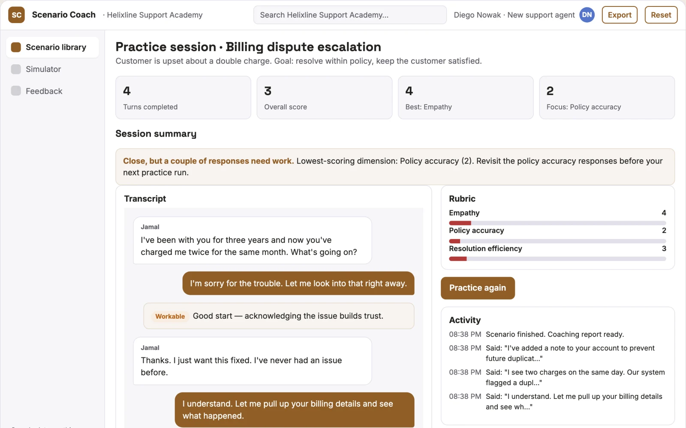The image size is (686, 428).
Task: Click the Diego Nowak user name label
Action: pyautogui.click(x=514, y=15)
